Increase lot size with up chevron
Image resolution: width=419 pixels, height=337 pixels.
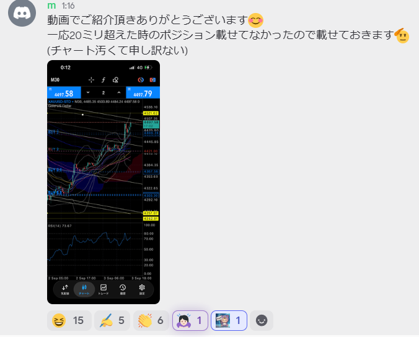click(x=119, y=93)
